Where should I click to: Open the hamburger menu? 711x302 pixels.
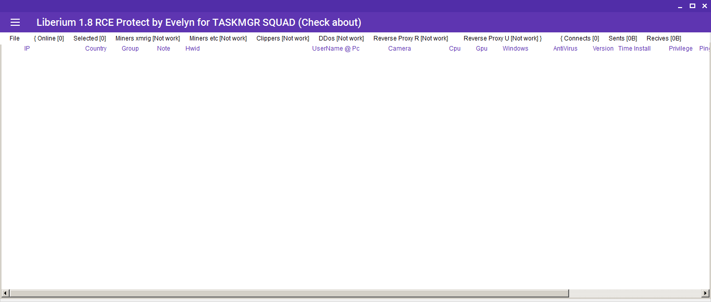pyautogui.click(x=15, y=22)
